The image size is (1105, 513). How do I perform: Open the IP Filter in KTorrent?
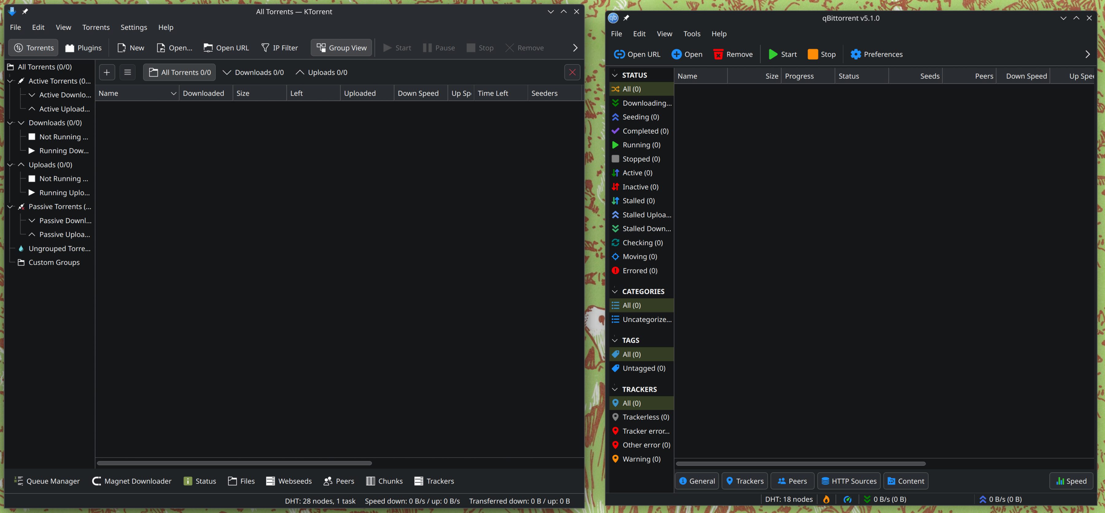click(x=279, y=48)
